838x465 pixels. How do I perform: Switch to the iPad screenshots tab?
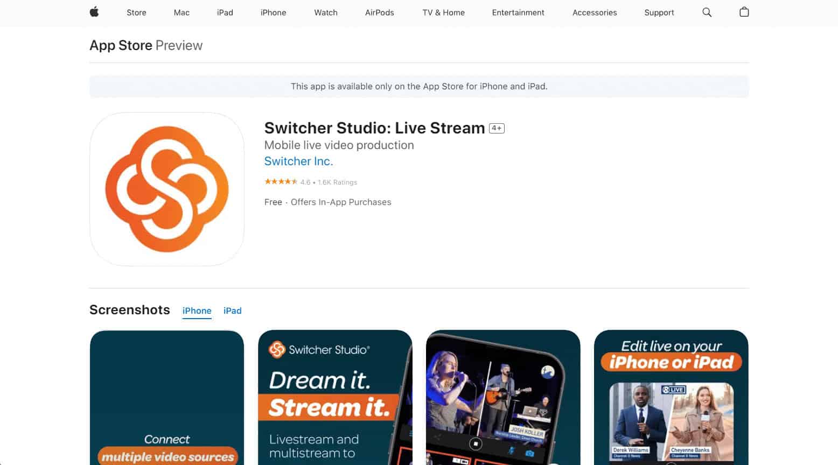tap(233, 311)
